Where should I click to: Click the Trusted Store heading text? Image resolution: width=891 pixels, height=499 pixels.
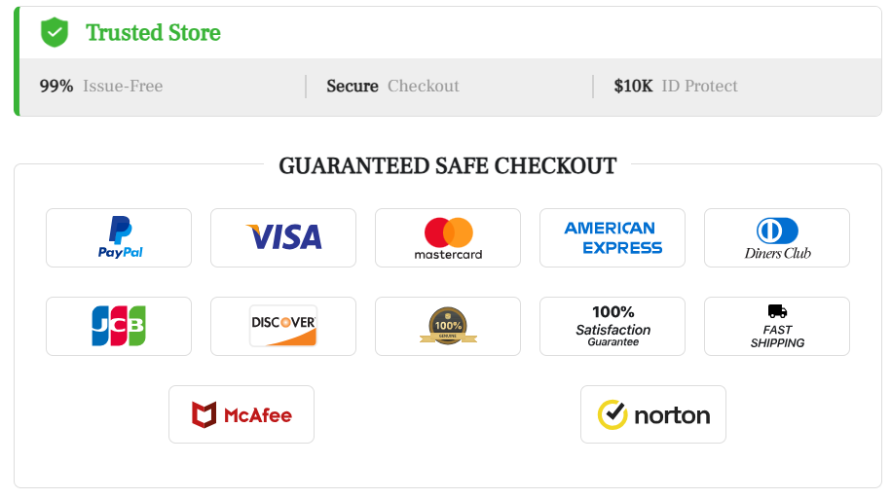(153, 33)
